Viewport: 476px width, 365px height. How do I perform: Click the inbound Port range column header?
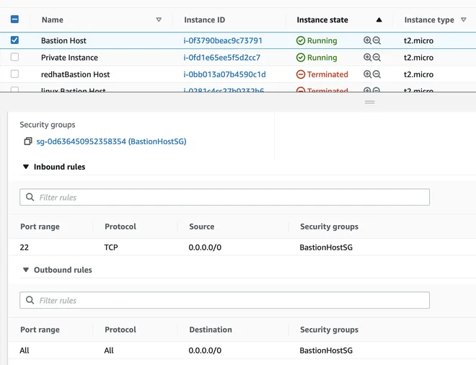pos(40,227)
